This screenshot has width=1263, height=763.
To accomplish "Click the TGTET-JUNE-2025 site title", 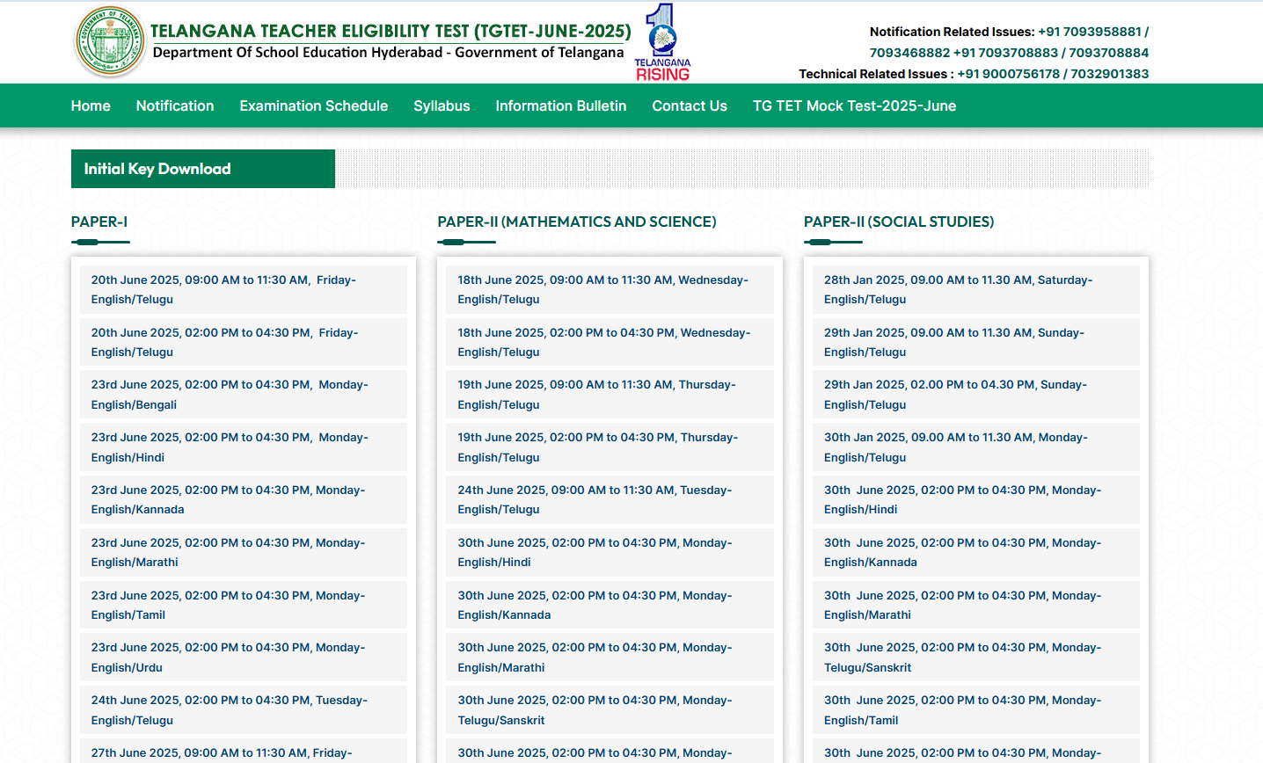I will point(391,31).
